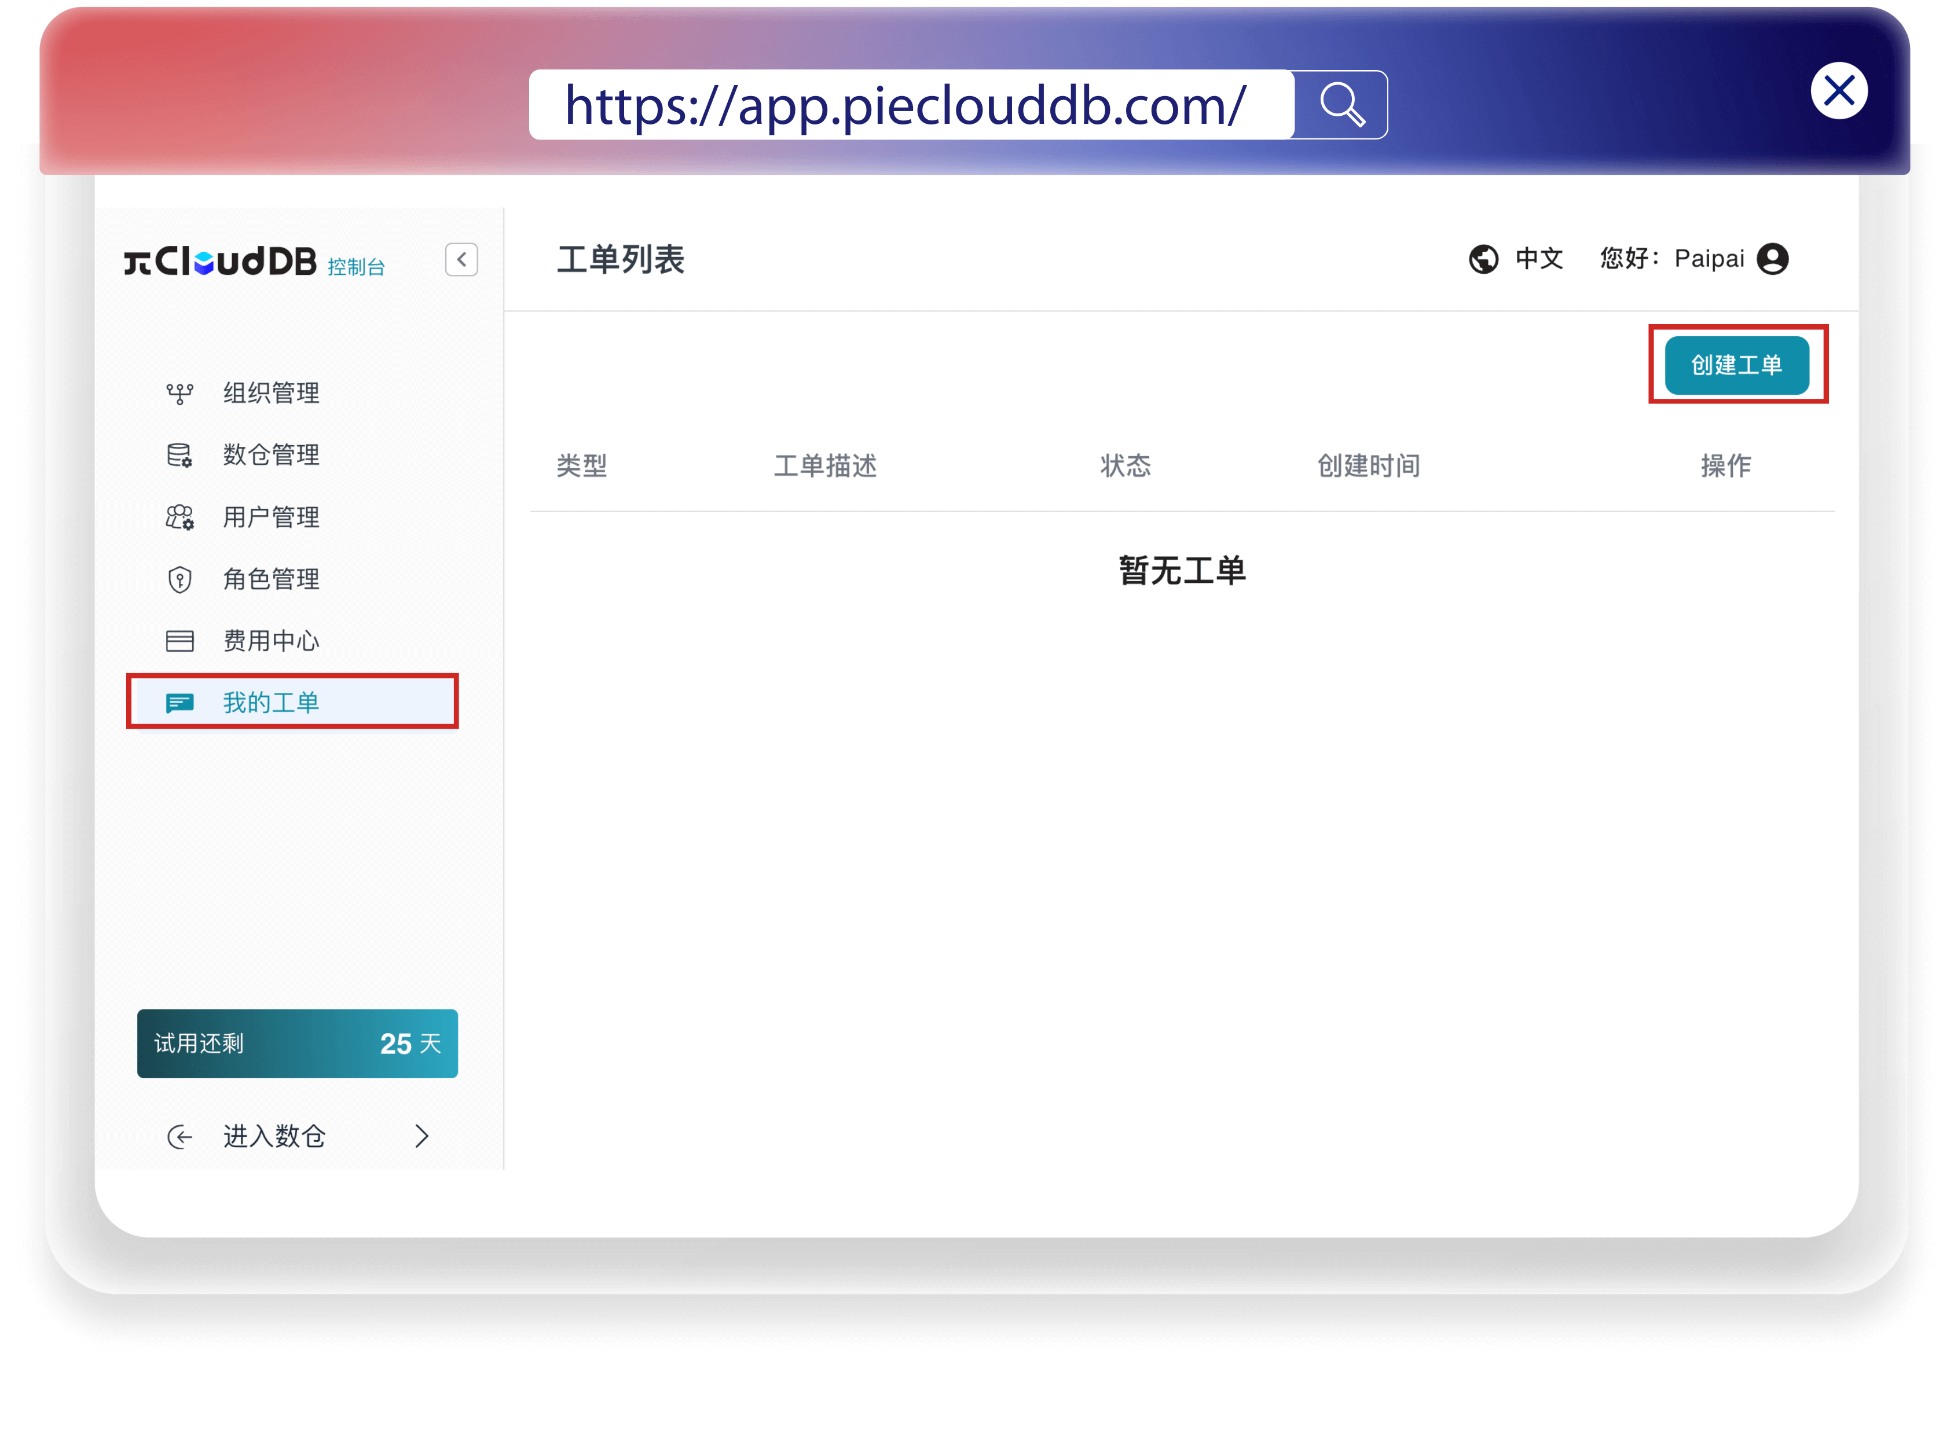Open the 组织管理 menu item
Screen dimensions: 1954x1429
click(271, 394)
